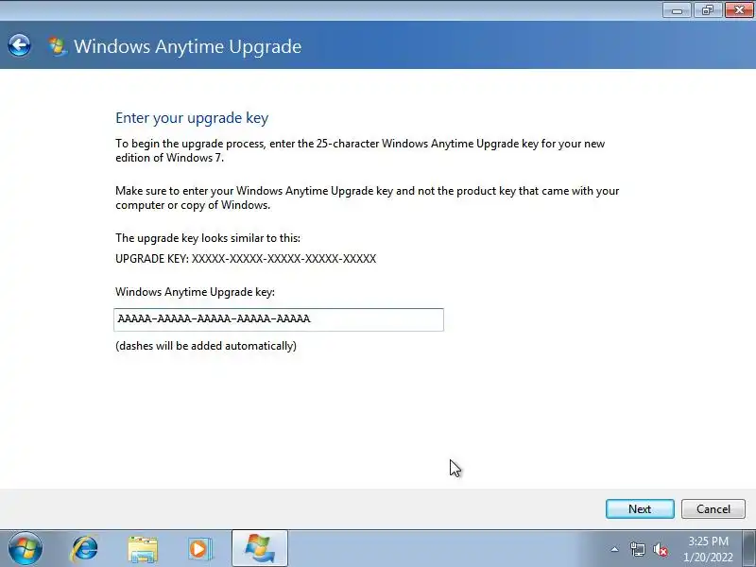This screenshot has height=567, width=756.
Task: Show hidden tray icons arrow
Action: pyautogui.click(x=615, y=549)
